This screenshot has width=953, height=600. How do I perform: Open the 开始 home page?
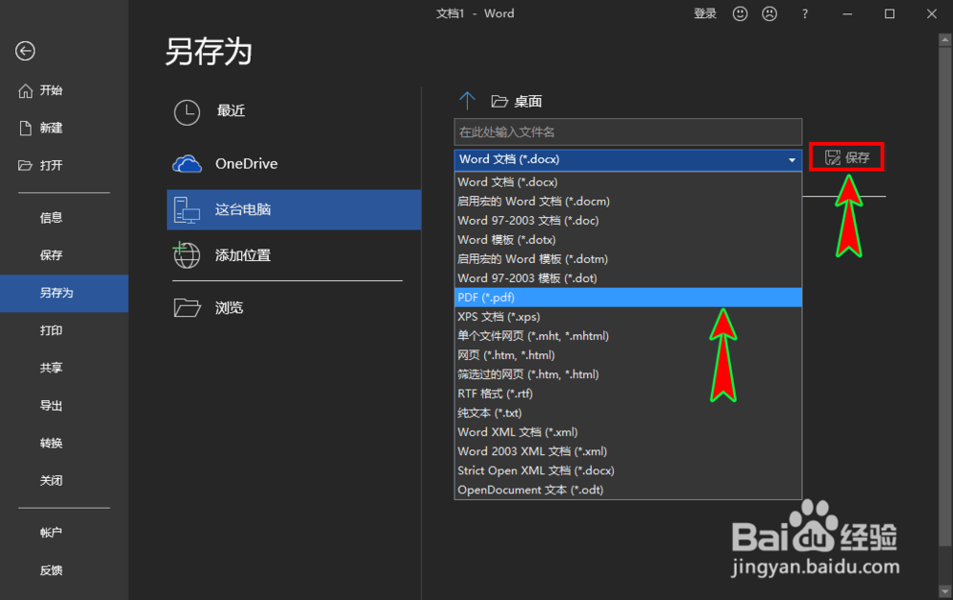coord(64,90)
